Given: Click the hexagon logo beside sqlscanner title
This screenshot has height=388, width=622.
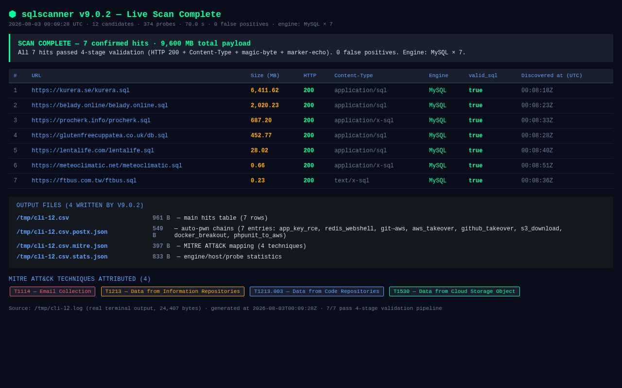Looking at the screenshot, I should click(x=13, y=15).
